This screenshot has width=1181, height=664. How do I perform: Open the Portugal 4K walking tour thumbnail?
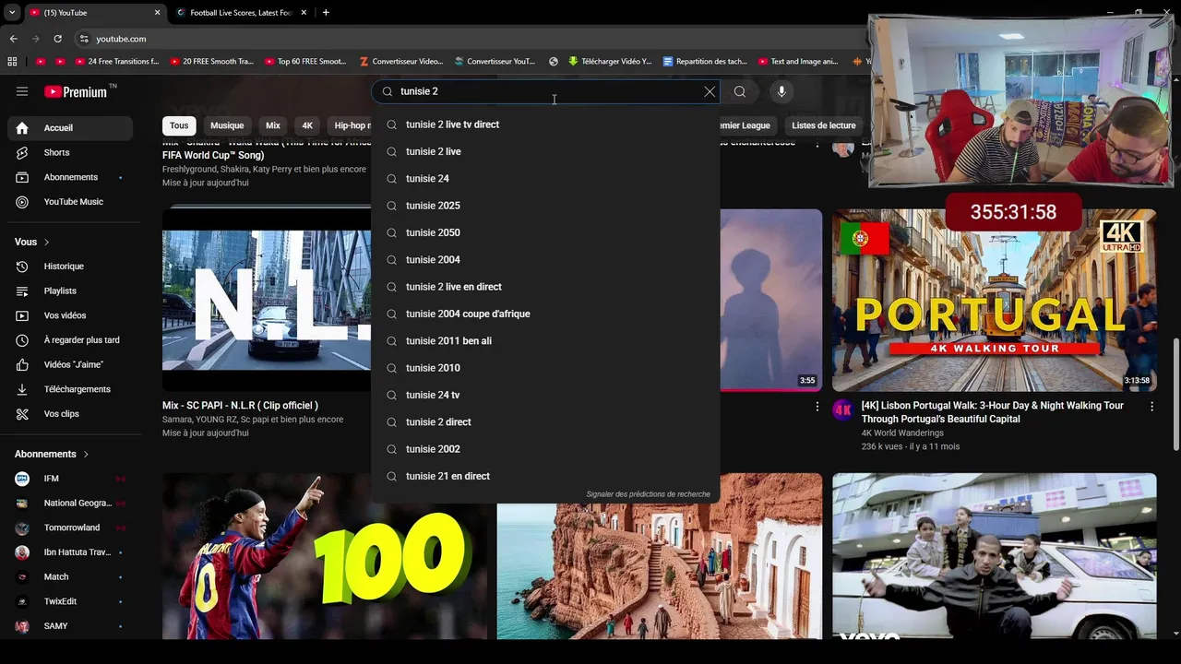click(x=994, y=300)
